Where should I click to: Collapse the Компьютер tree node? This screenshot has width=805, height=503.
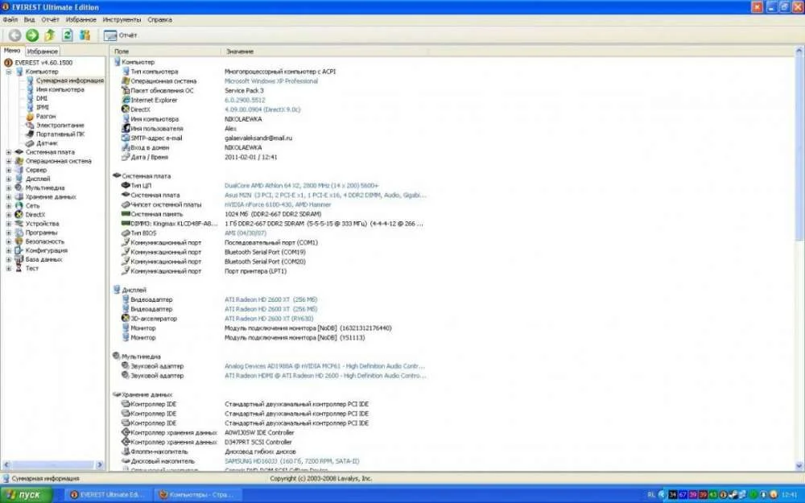coord(9,72)
